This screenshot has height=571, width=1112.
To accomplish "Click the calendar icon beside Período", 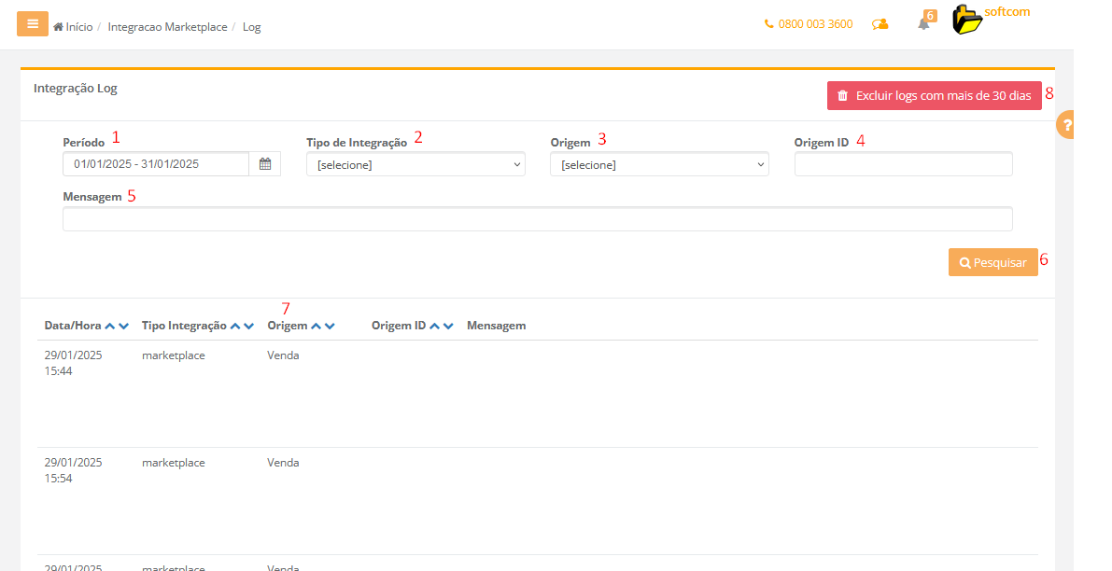I will [x=265, y=164].
